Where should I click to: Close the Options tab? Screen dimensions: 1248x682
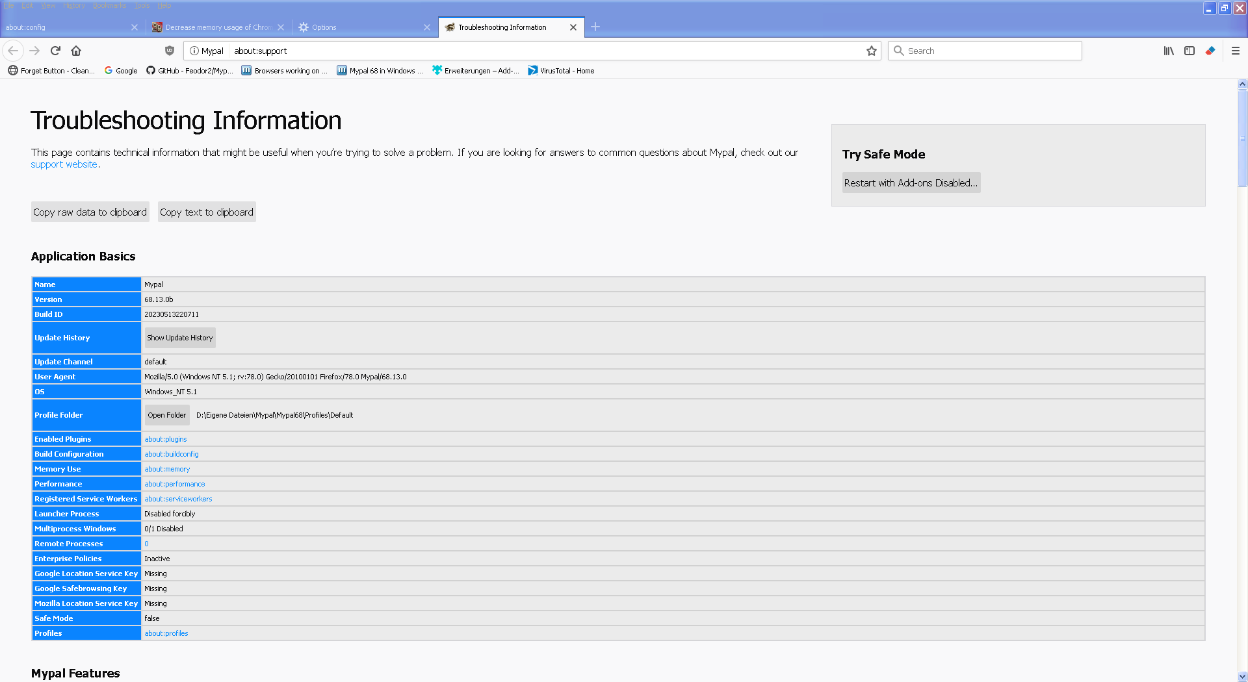pyautogui.click(x=427, y=27)
